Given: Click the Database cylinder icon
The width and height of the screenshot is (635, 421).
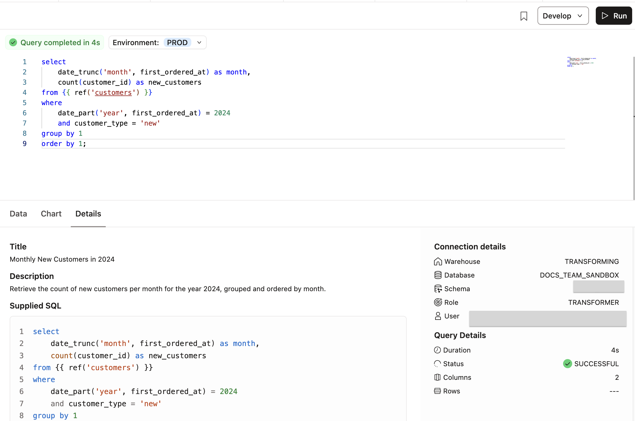Looking at the screenshot, I should pos(438,275).
